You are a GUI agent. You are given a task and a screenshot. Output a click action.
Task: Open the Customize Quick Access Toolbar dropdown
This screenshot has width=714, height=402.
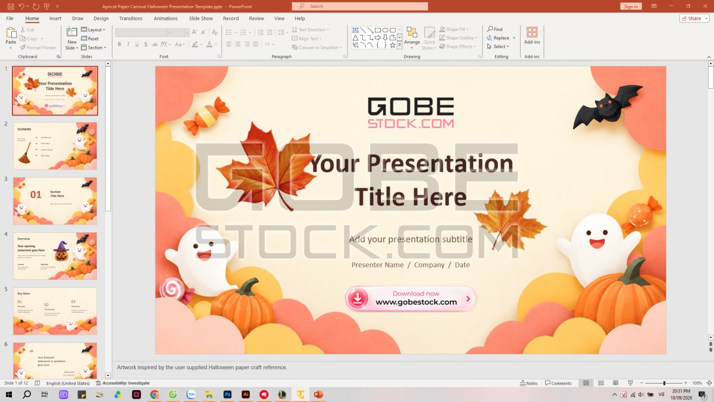pos(57,6)
